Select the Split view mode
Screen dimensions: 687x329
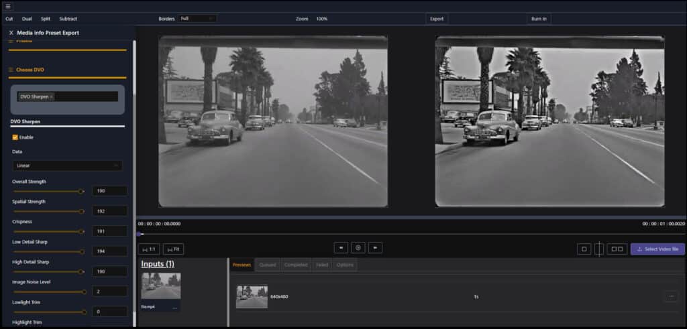(46, 19)
